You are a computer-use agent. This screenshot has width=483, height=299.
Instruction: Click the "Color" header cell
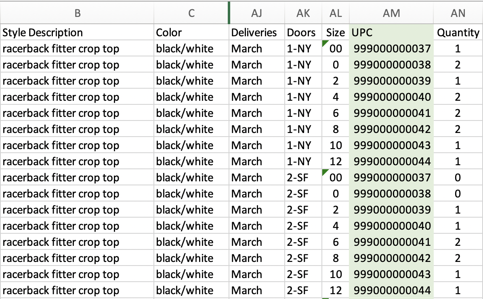tap(191, 32)
